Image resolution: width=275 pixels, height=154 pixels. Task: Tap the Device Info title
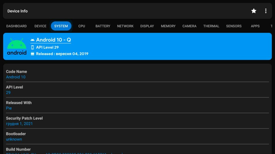tap(18, 11)
